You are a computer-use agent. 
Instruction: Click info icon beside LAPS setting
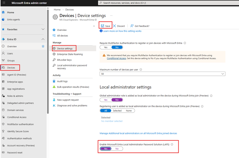(172, 144)
